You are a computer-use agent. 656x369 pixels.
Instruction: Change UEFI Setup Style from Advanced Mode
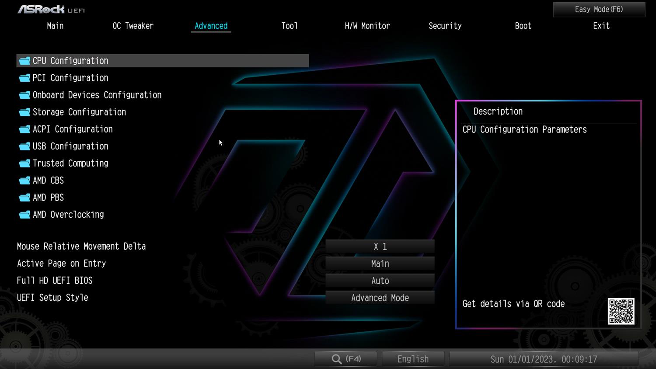click(x=380, y=298)
